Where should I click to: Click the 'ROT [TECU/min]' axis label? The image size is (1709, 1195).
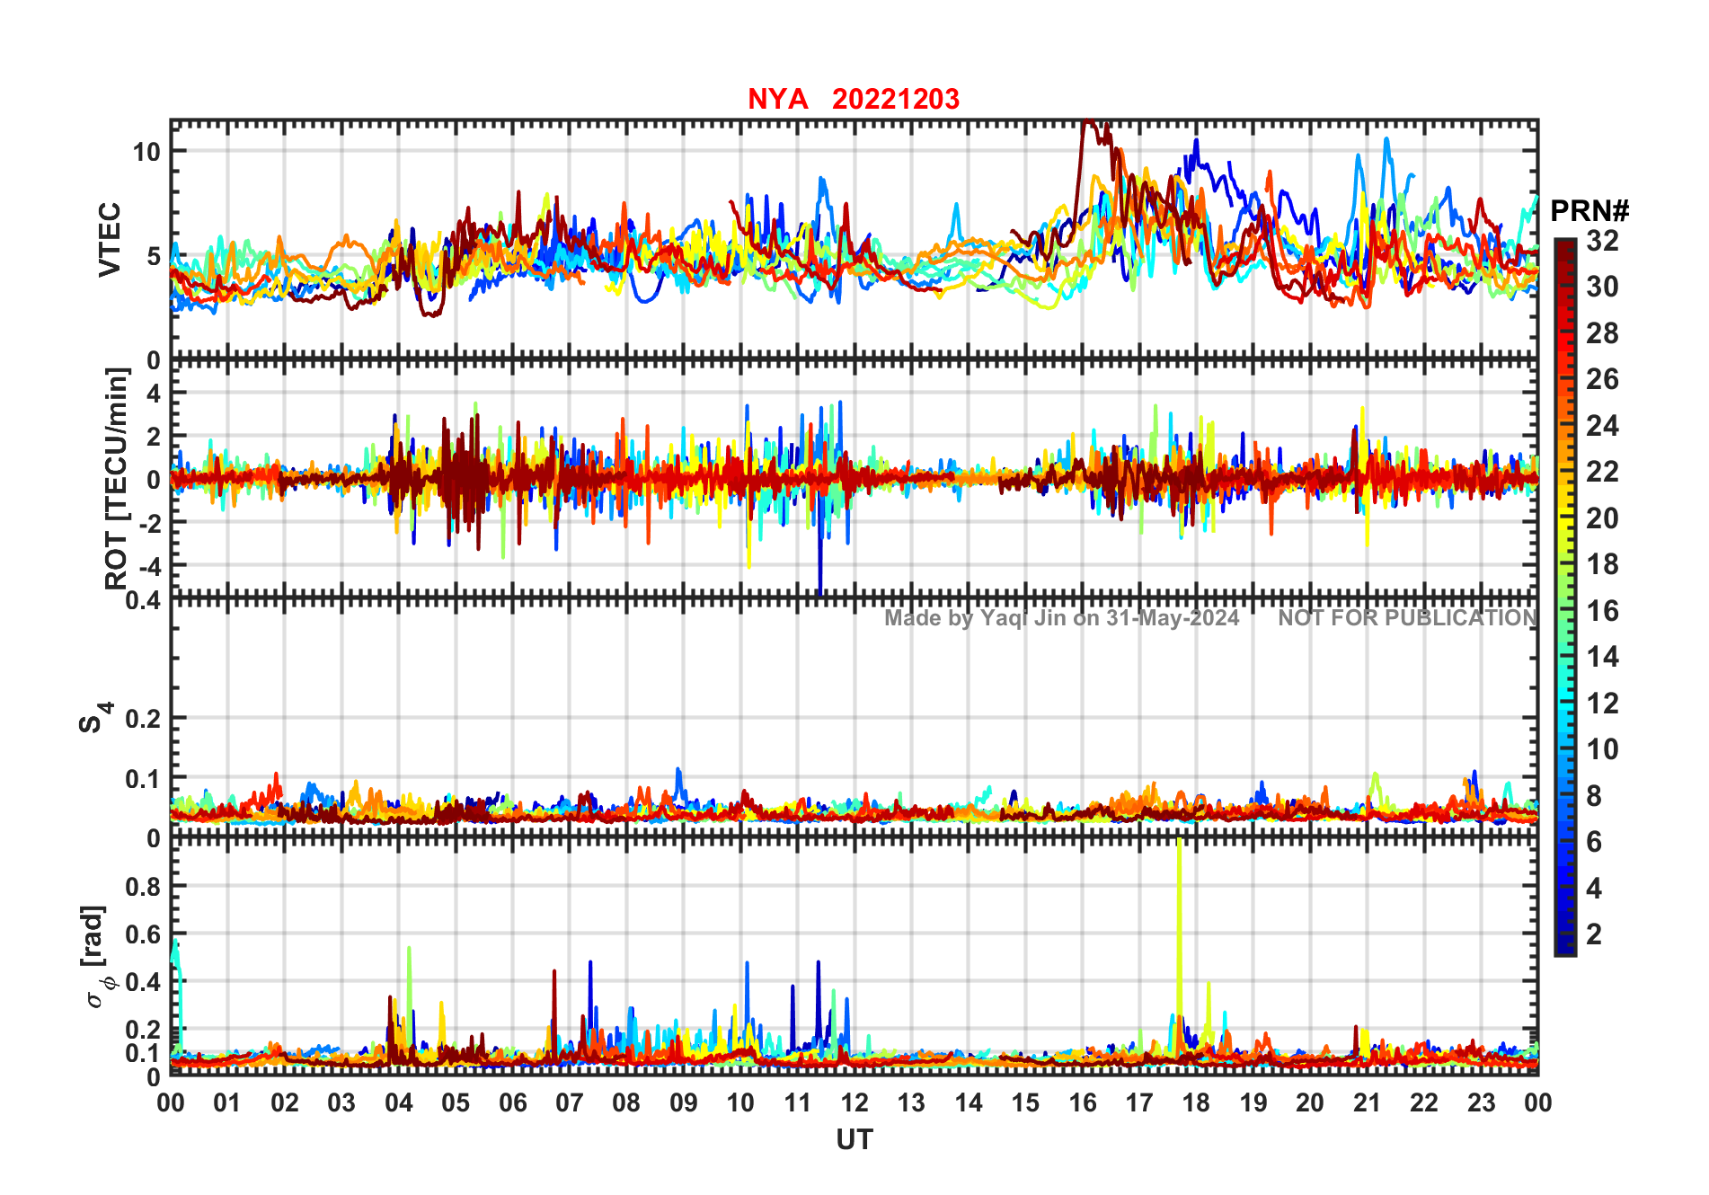tap(117, 479)
